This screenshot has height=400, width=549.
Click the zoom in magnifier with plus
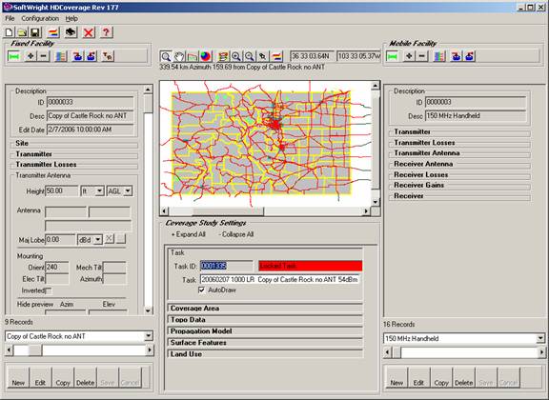click(236, 56)
